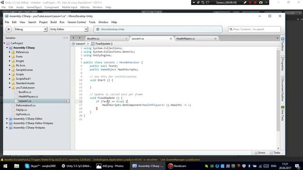Select Lesson1.cs in solution tree
Screen dimensions: 303x170
[x=25, y=101]
